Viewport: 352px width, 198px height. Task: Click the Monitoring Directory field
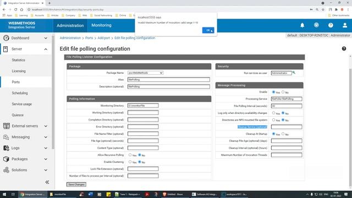(143, 106)
